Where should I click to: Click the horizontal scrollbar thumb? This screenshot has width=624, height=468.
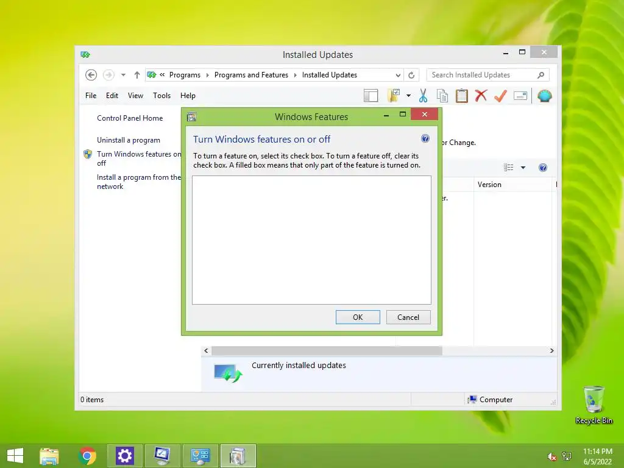(x=327, y=350)
